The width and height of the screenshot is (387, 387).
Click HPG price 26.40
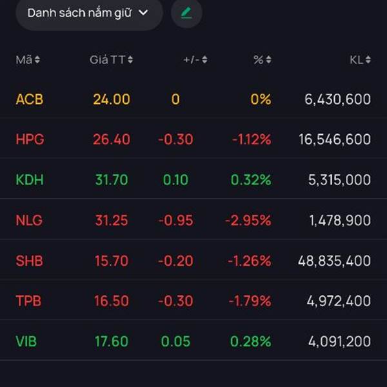[x=111, y=139]
